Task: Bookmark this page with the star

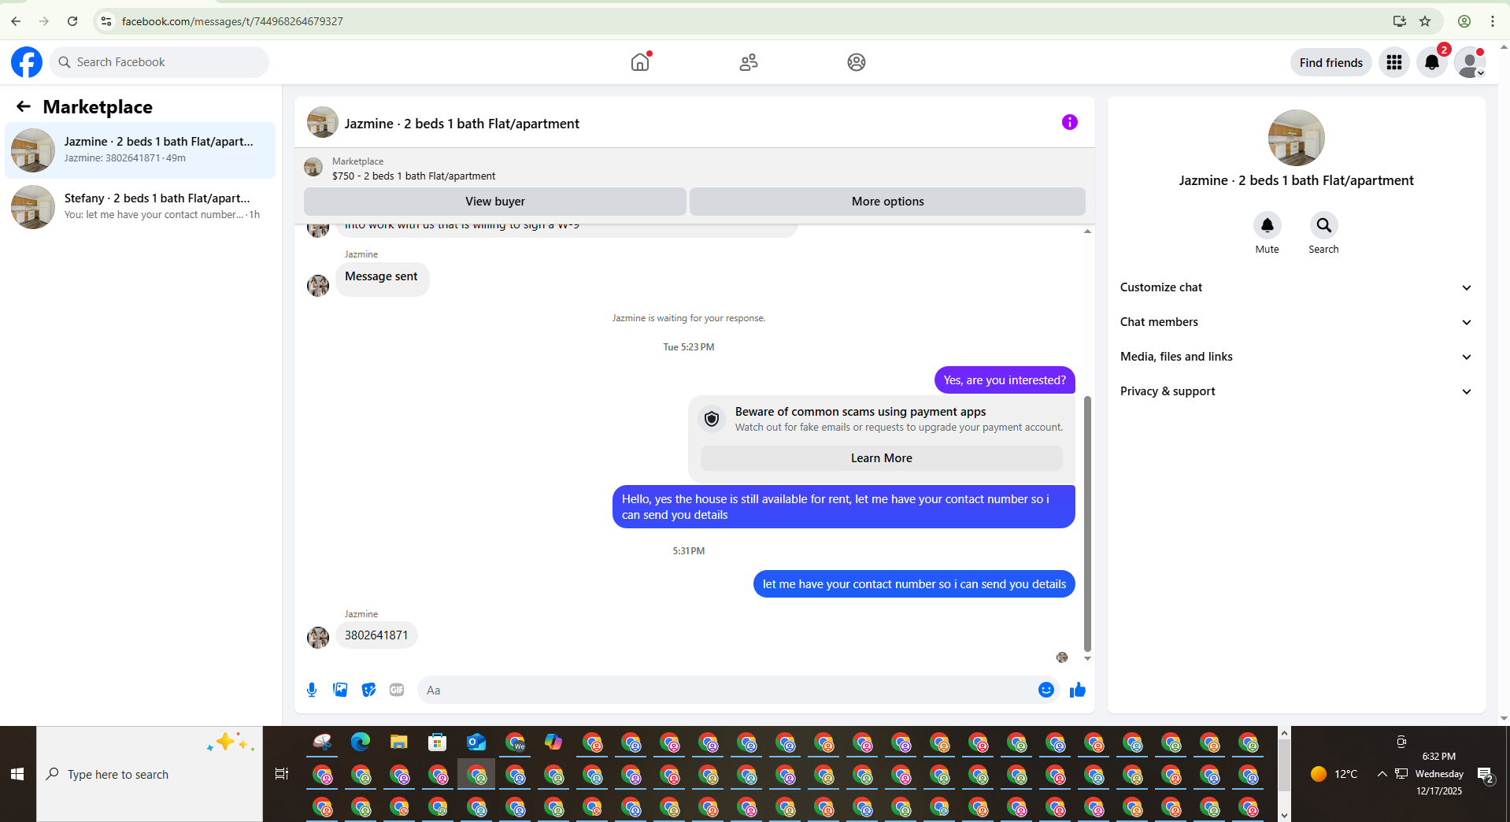Action: [1425, 21]
